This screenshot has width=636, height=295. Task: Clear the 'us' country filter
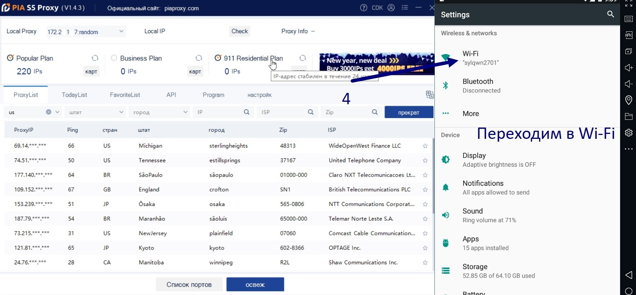click(48, 112)
